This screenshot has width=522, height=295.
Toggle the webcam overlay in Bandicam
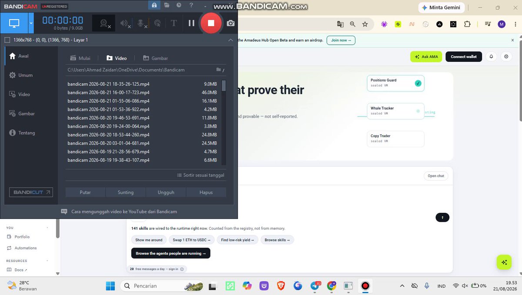coord(104,23)
